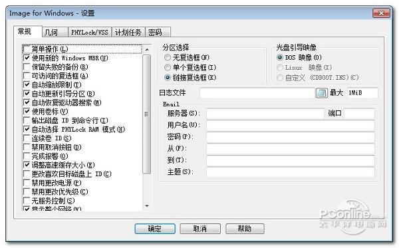The width and height of the screenshot is (399, 248).
Task: Focus the 从 (F) sender field
Action: pyautogui.click(x=291, y=149)
